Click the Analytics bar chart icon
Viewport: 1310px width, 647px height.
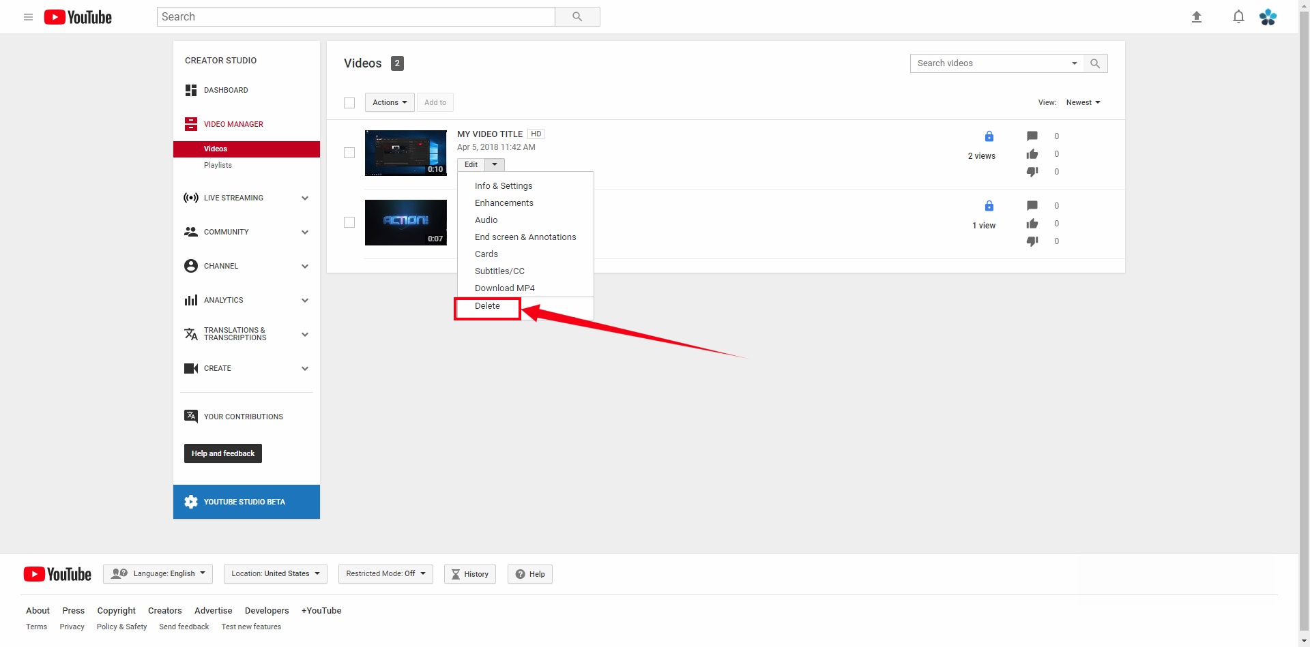[x=191, y=300]
